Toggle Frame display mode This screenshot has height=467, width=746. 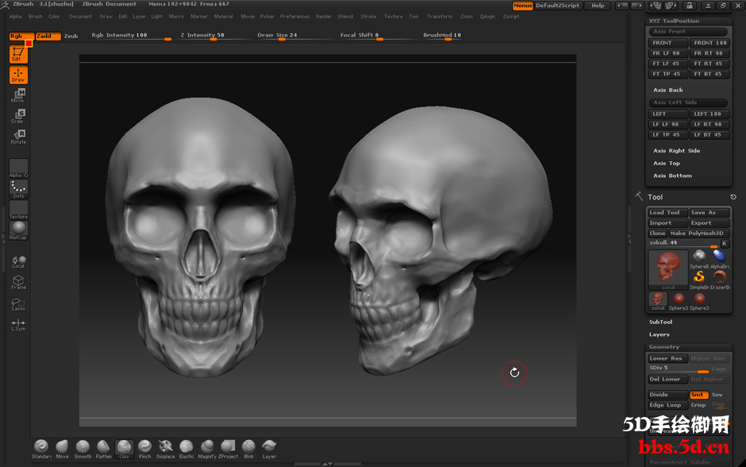click(18, 282)
